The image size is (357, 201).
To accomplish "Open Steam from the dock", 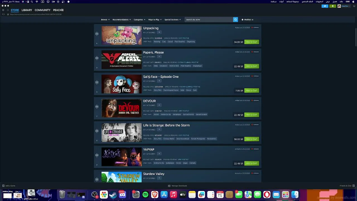I will [113, 195].
